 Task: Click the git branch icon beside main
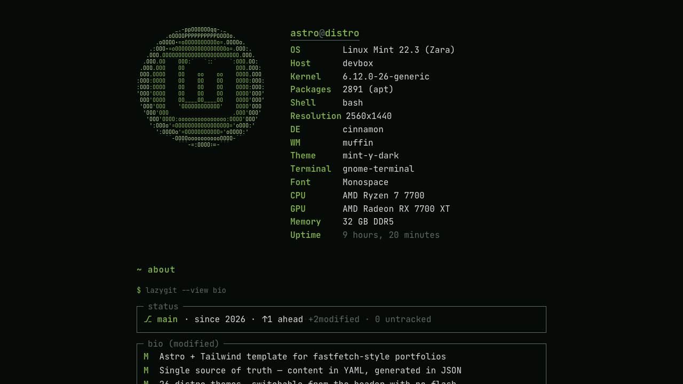[148, 319]
